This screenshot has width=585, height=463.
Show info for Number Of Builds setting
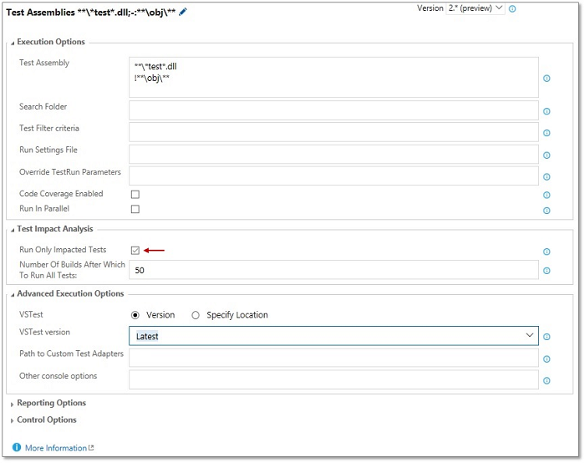[x=547, y=271]
